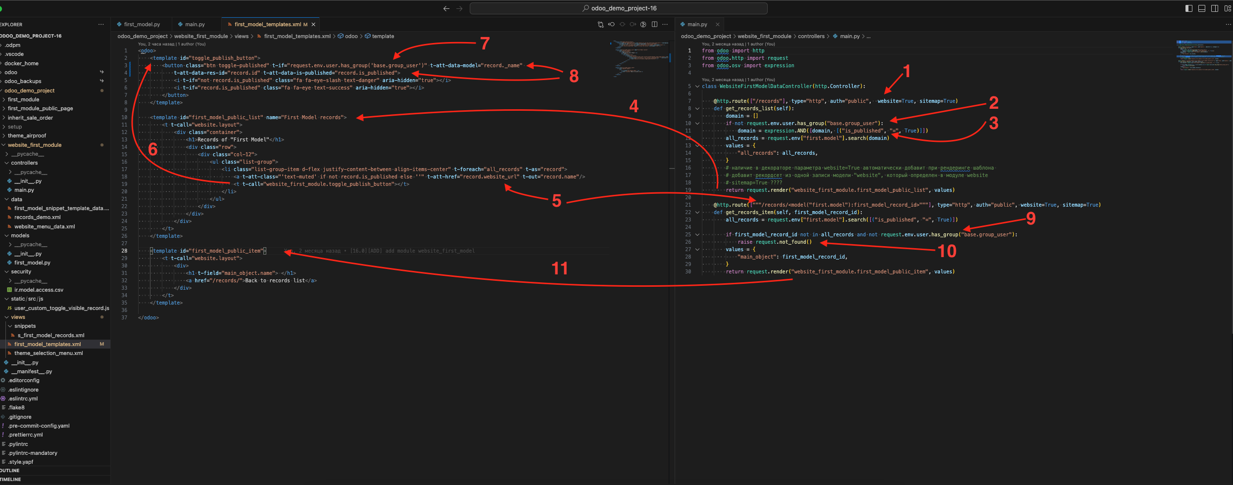
Task: Toggle file blame annotations icon
Action: (x=643, y=24)
